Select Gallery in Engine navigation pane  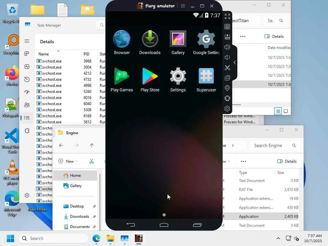(75, 185)
